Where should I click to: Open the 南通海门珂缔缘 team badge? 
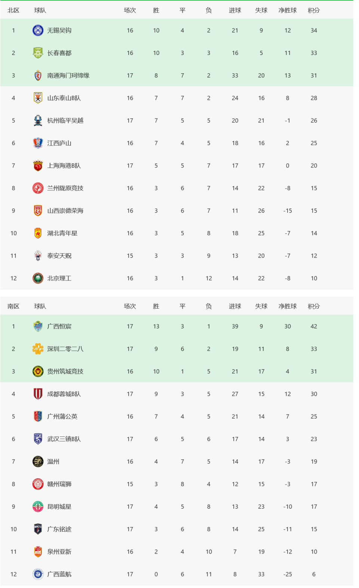[x=38, y=76]
